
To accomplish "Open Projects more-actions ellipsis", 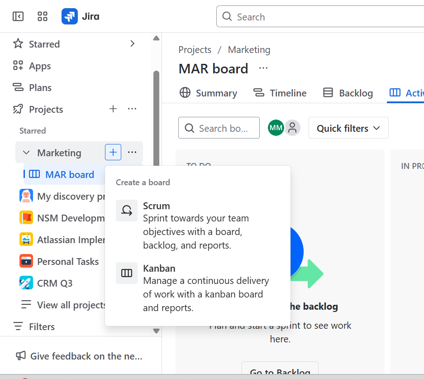I will [132, 109].
